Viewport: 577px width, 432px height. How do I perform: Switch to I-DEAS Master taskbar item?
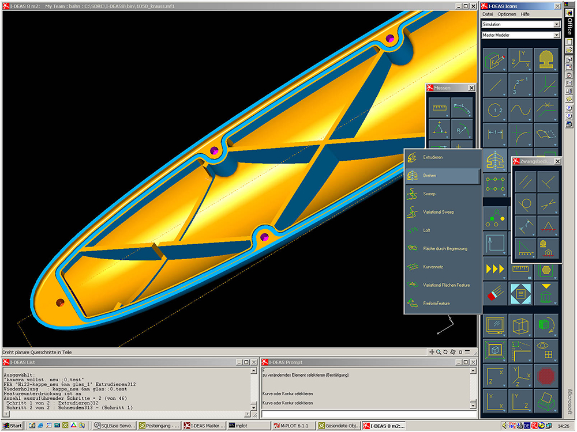[x=204, y=426]
